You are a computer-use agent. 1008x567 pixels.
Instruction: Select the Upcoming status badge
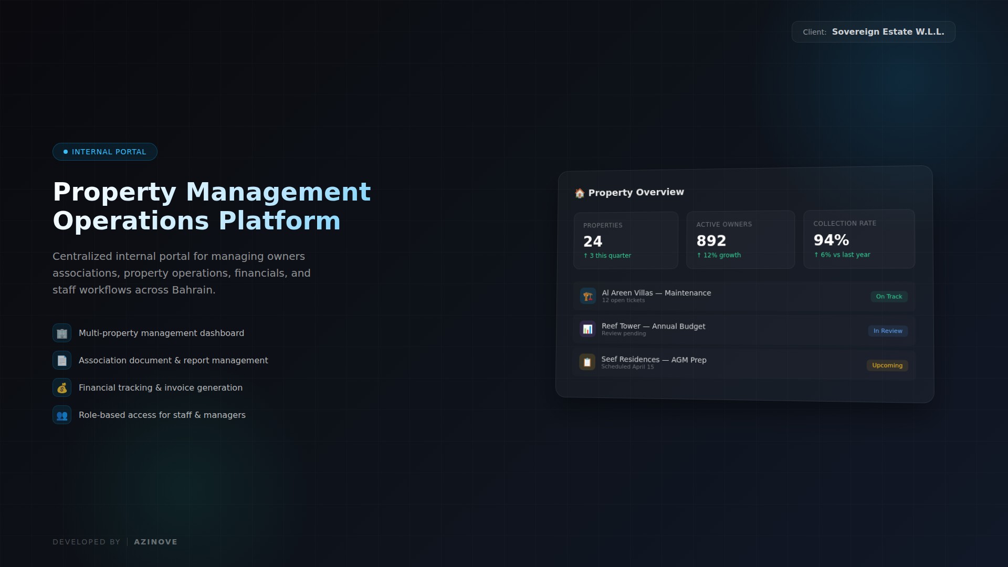click(887, 365)
